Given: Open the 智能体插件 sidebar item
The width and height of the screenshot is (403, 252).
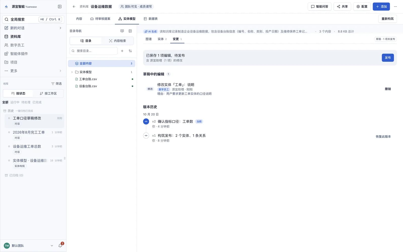Looking at the screenshot, I should coord(33,54).
